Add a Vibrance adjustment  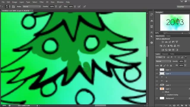click(177, 42)
